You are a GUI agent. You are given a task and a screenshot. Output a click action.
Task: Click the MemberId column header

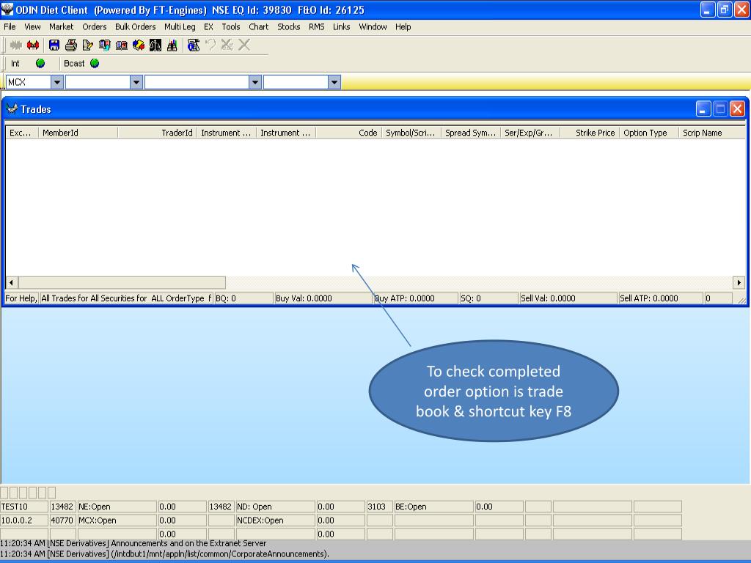pyautogui.click(x=78, y=133)
